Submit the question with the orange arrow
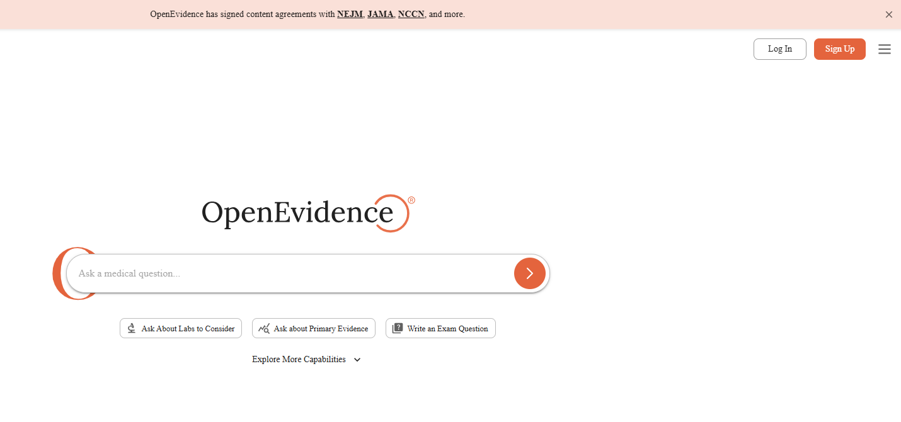This screenshot has height=422, width=901. coord(529,273)
